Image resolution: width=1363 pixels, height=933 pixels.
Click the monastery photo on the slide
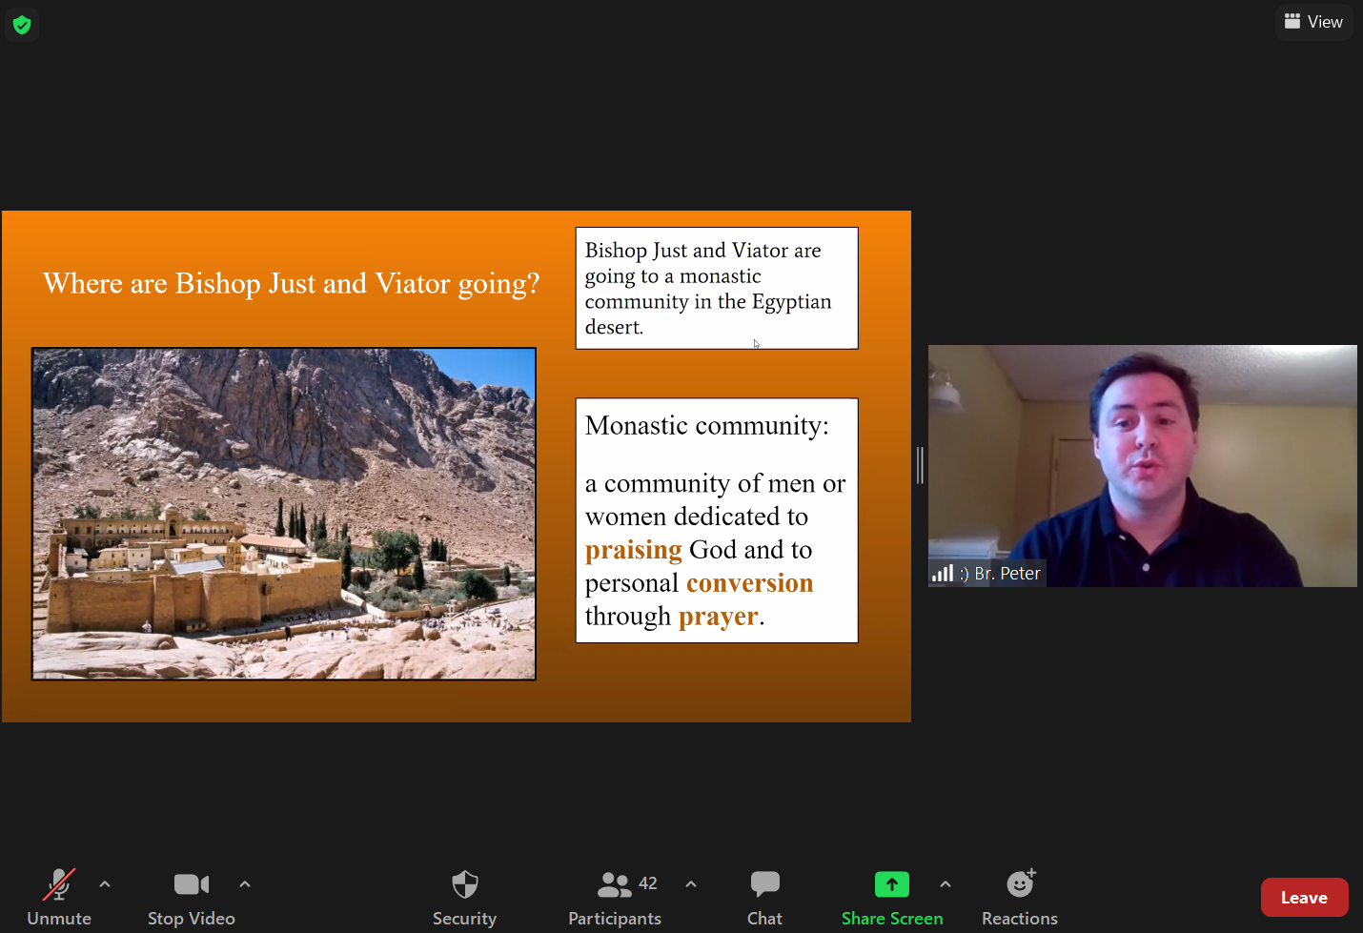coord(284,514)
